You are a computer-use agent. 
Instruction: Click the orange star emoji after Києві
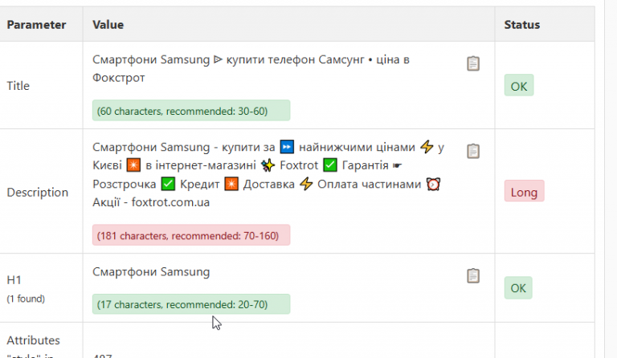[133, 165]
